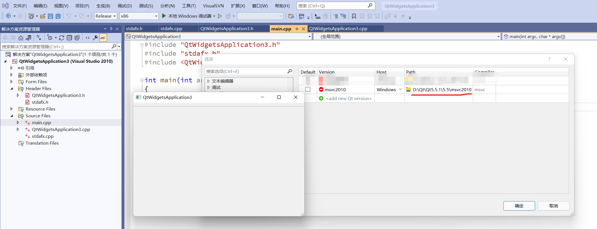Undo the last action in toolbar
597x229 pixels.
69,16
